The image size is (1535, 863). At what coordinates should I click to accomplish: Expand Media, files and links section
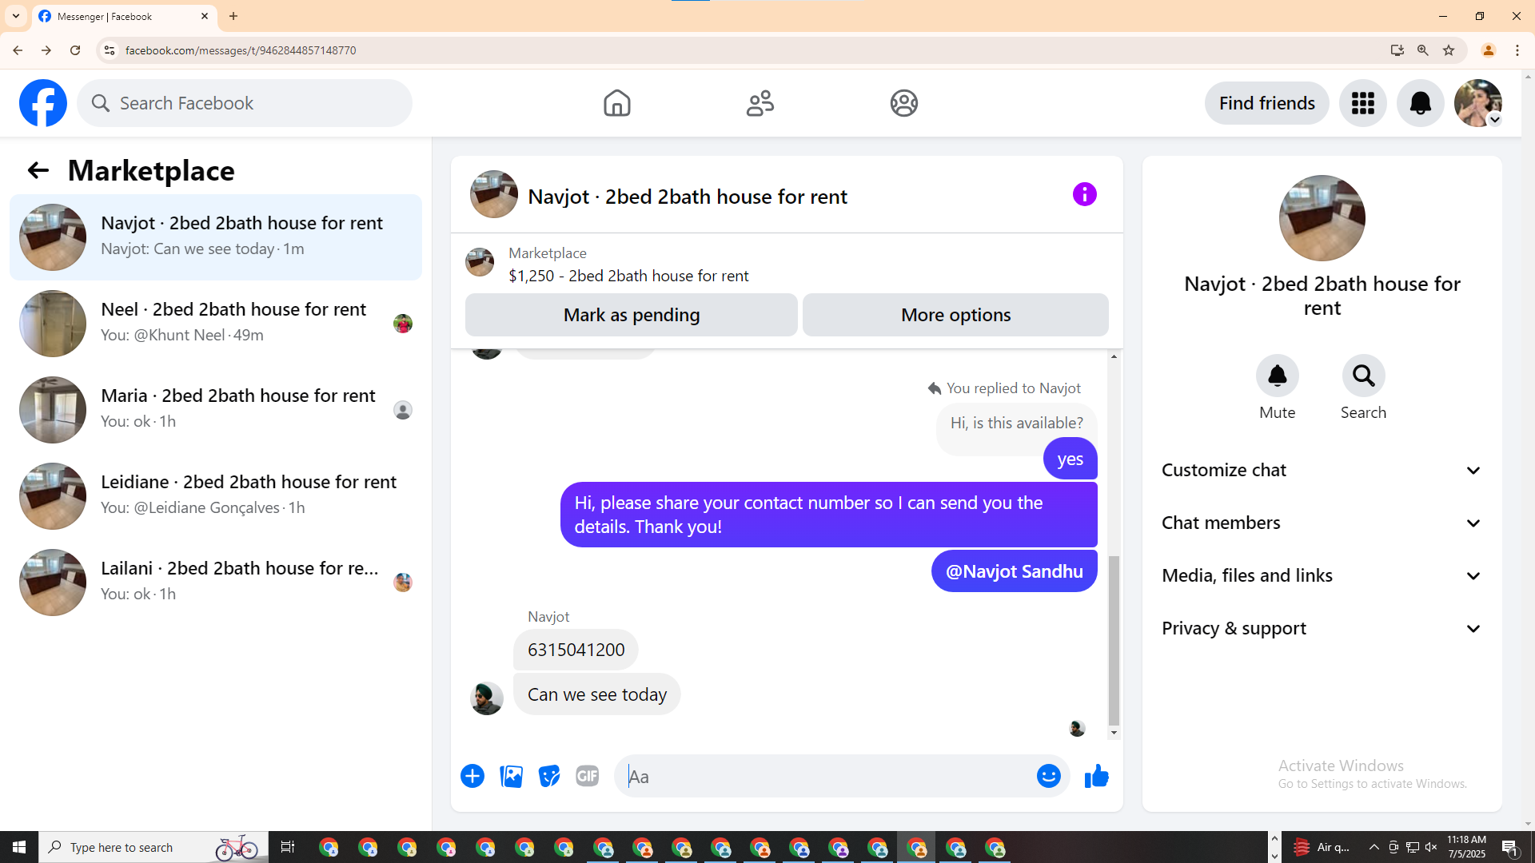coord(1322,575)
